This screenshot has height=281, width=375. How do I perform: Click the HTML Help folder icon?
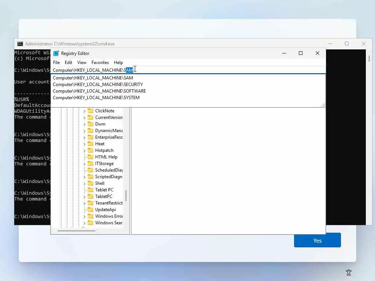click(x=90, y=157)
